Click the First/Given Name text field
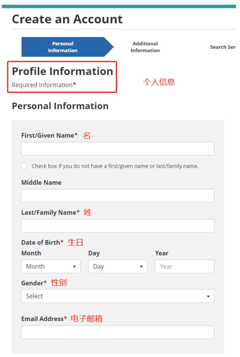The height and width of the screenshot is (357, 240). click(118, 149)
